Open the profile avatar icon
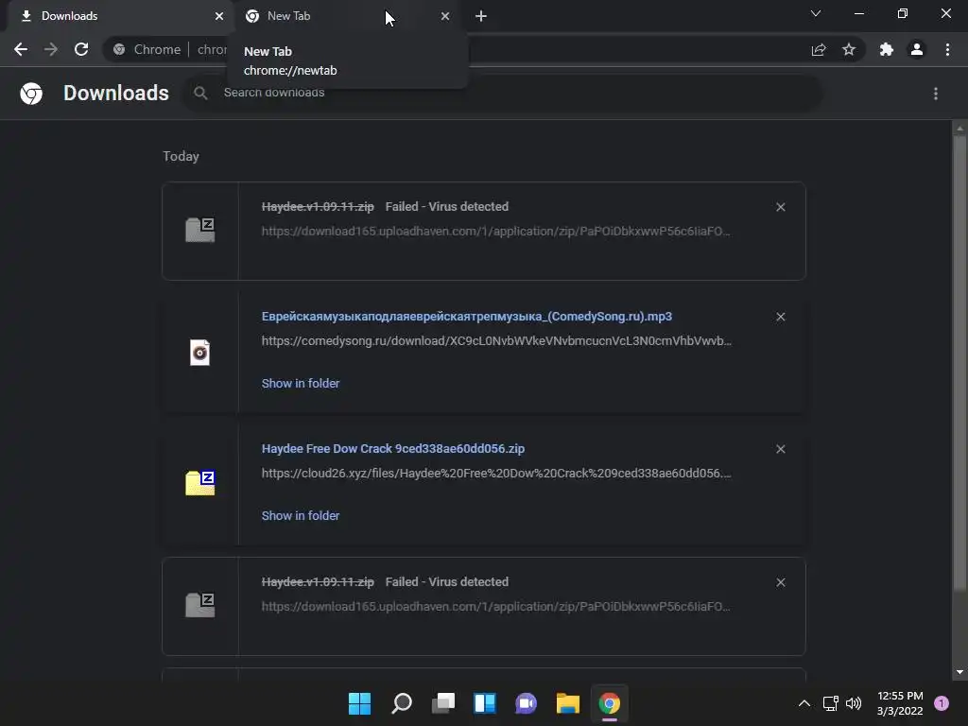 pos(917,49)
